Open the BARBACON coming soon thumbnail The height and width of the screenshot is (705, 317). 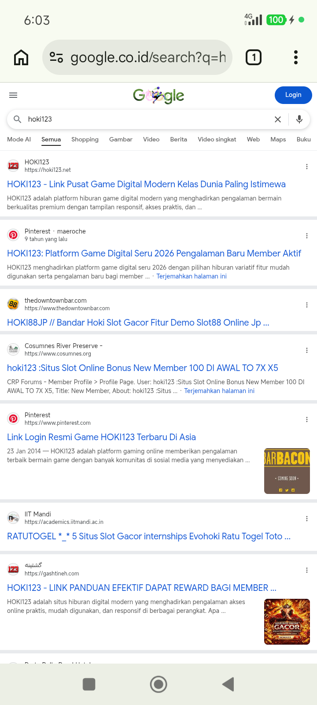(x=287, y=471)
